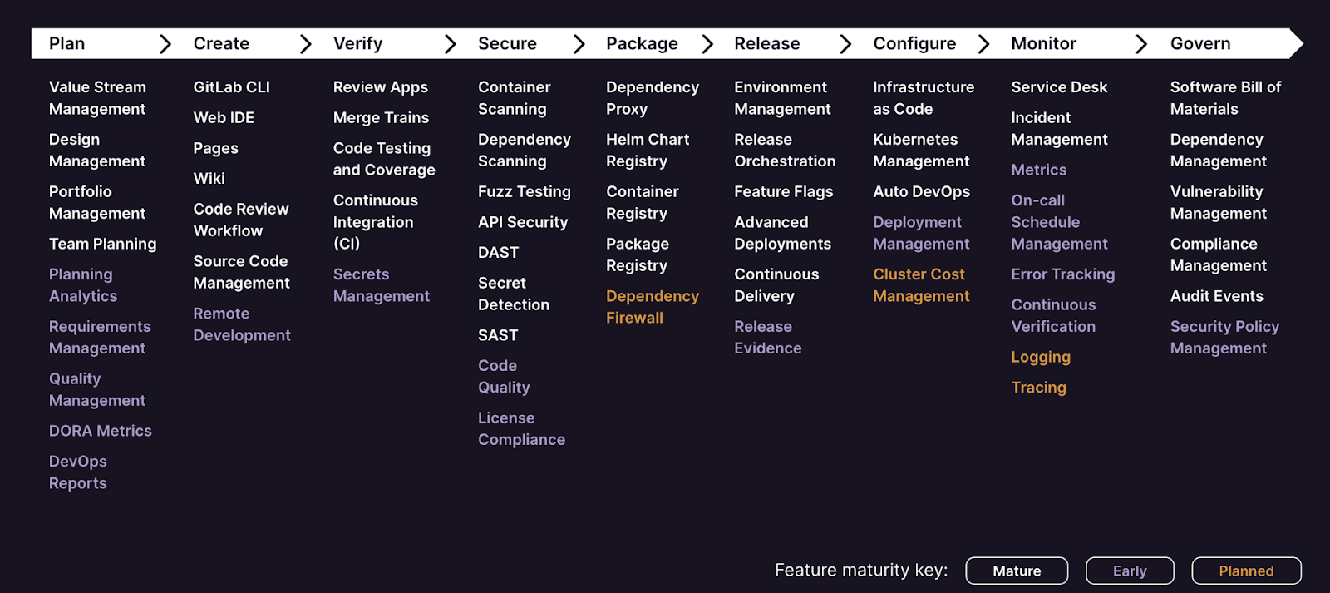Open the Govern stage tab
The height and width of the screenshot is (593, 1330).
click(1200, 44)
